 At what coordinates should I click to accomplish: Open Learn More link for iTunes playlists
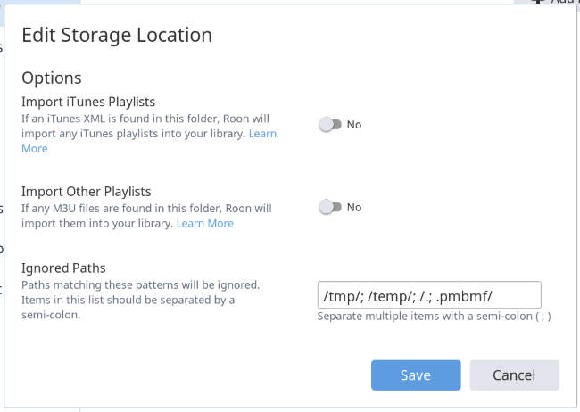(262, 134)
